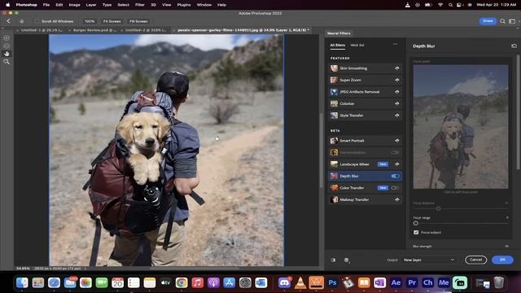
Task: Open the Photoshop app in the Dock
Action: click(332, 282)
